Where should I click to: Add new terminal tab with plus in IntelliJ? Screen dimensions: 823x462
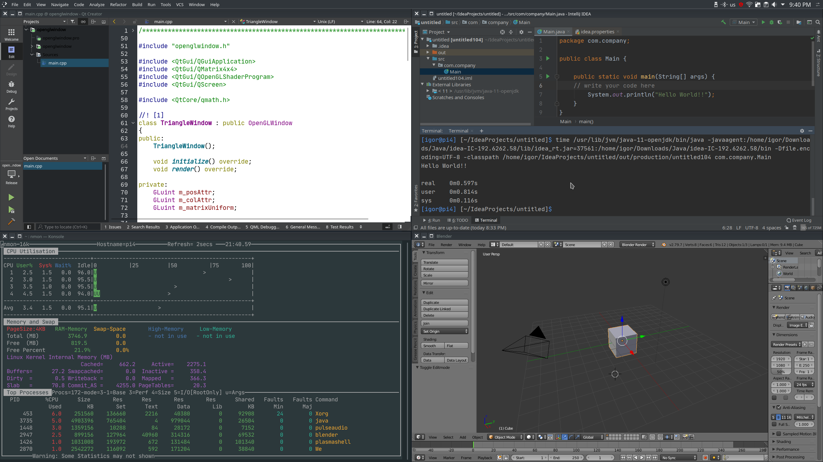pyautogui.click(x=481, y=131)
